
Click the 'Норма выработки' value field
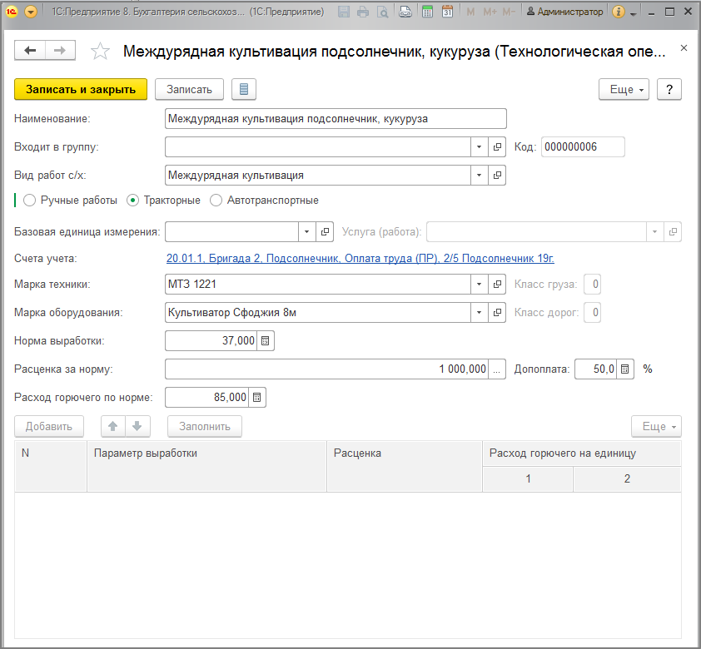[x=211, y=341]
